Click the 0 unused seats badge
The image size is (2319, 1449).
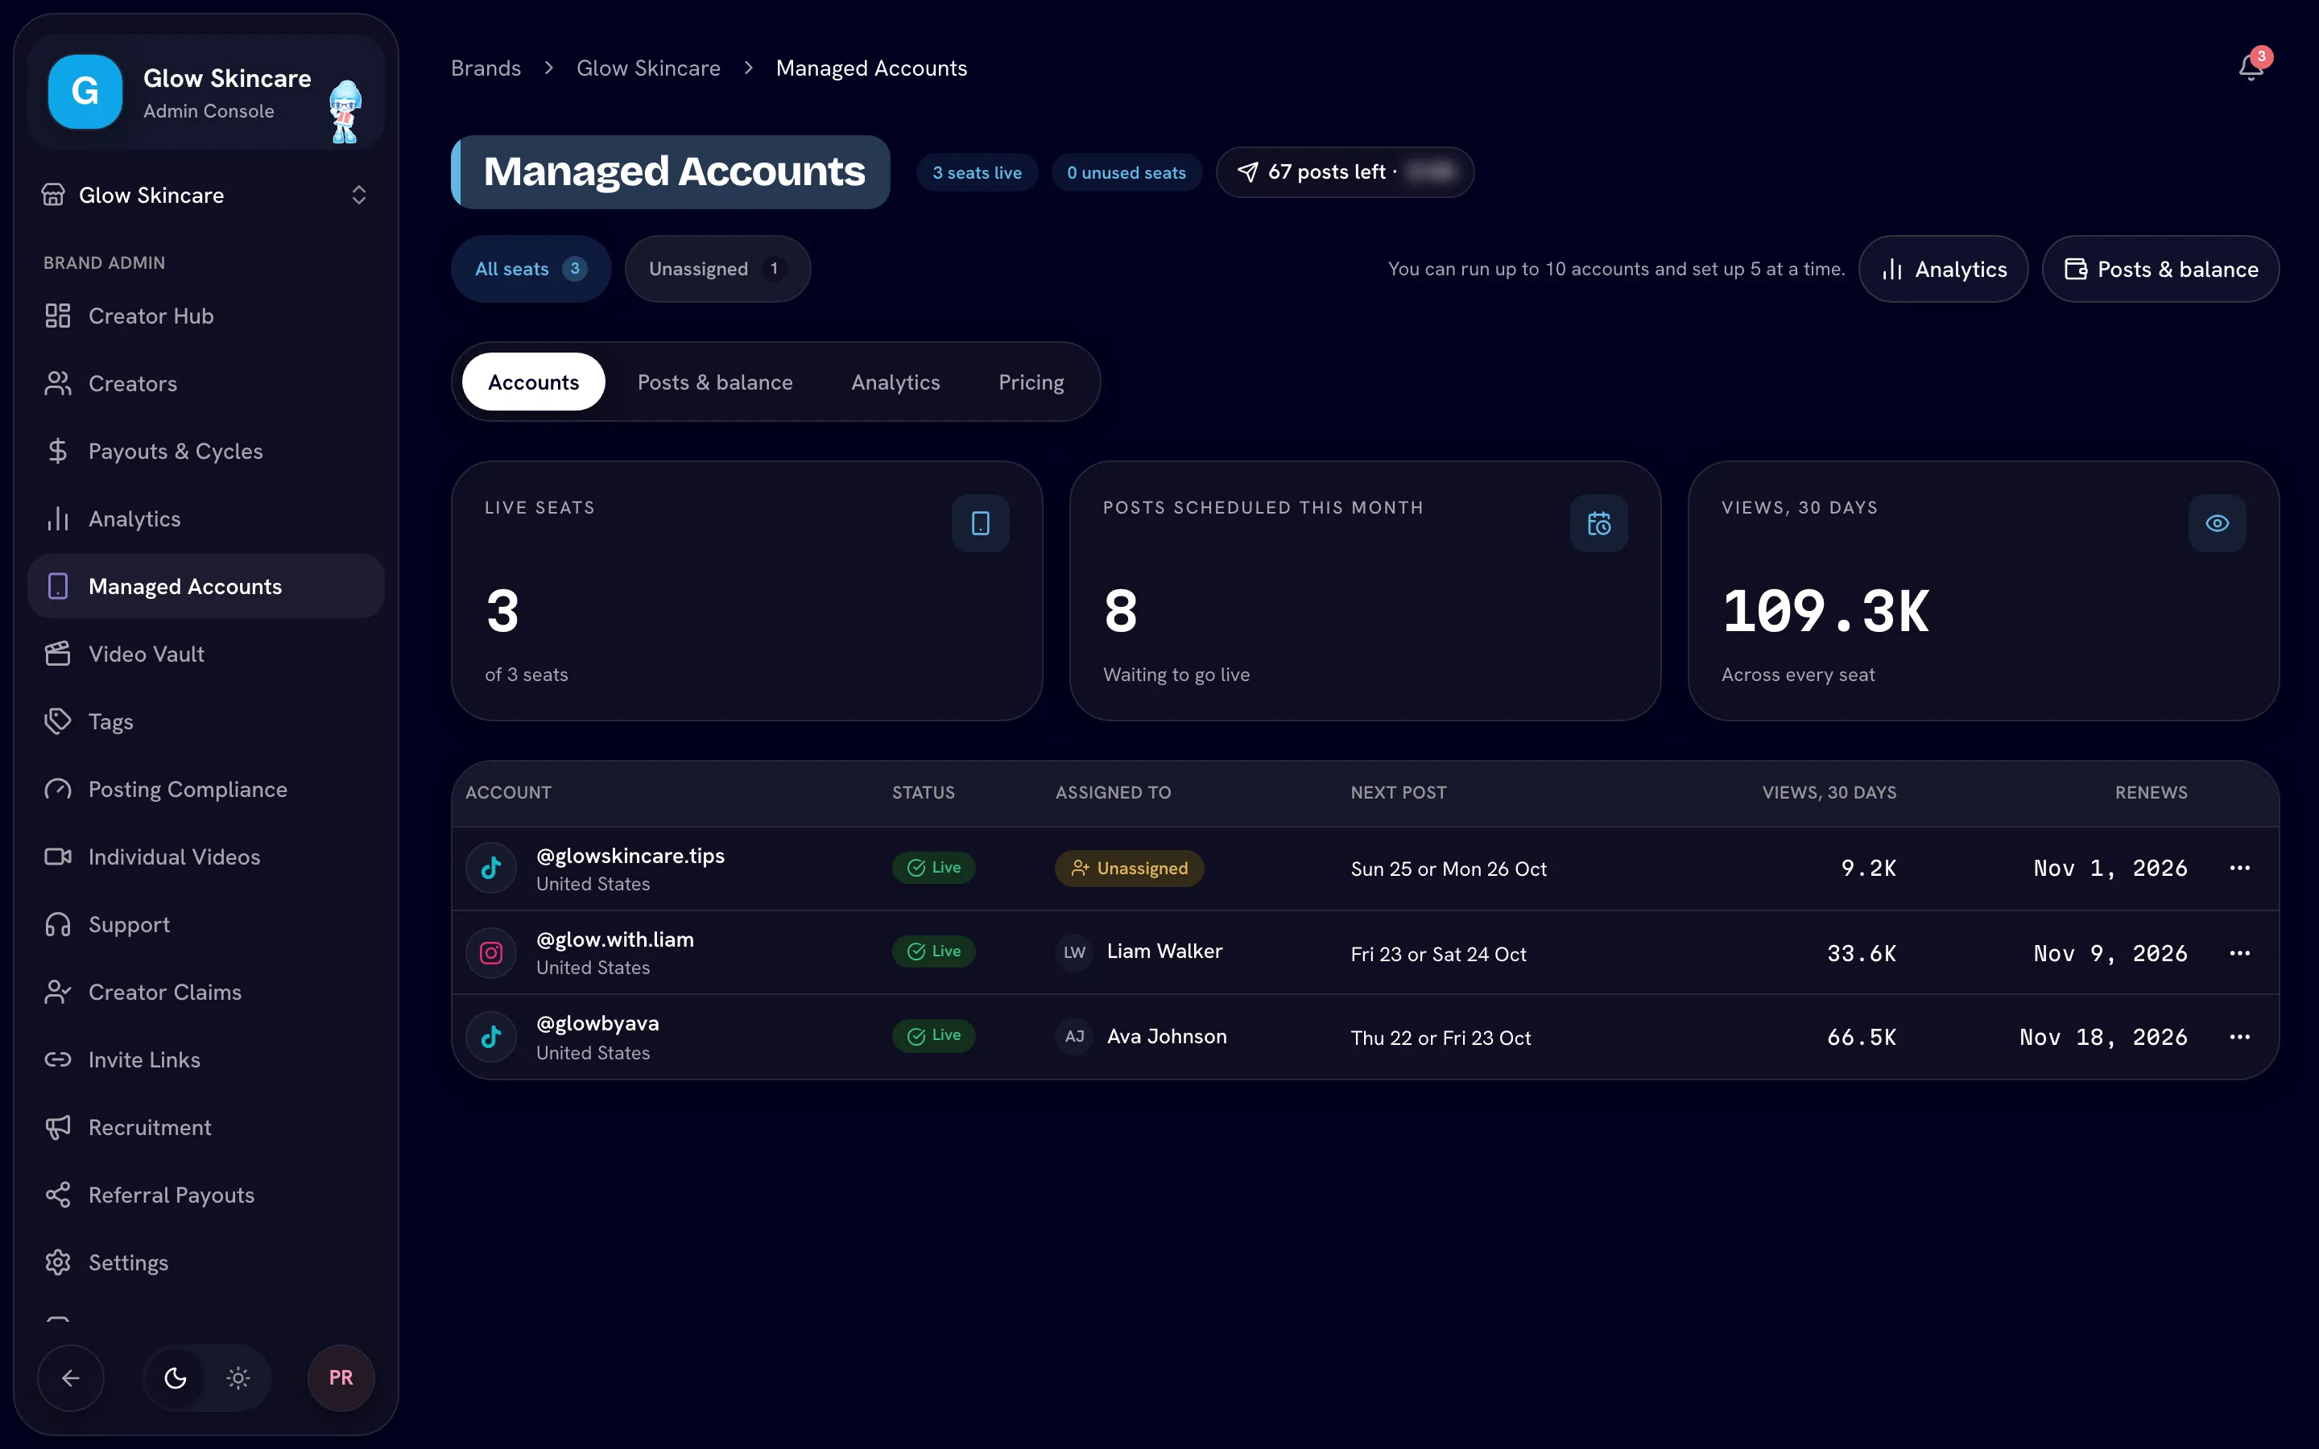[x=1126, y=172]
